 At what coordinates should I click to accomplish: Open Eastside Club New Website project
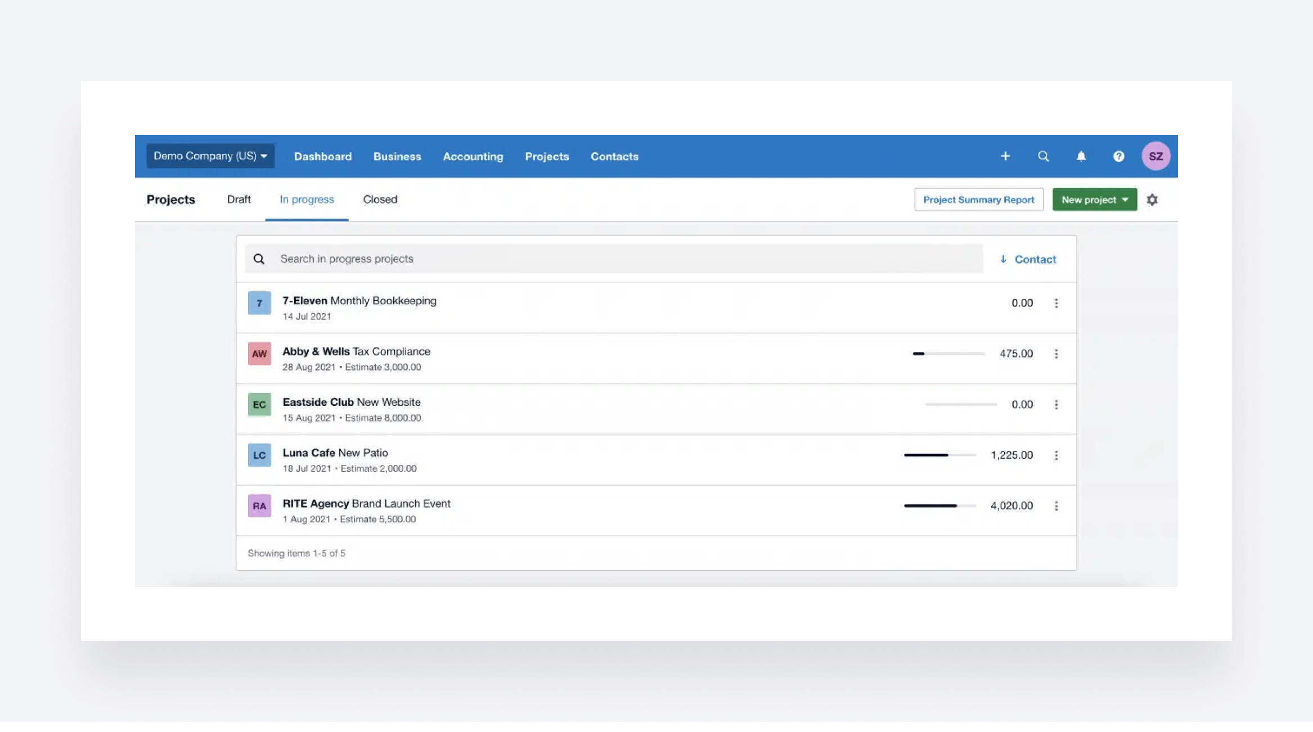point(352,403)
